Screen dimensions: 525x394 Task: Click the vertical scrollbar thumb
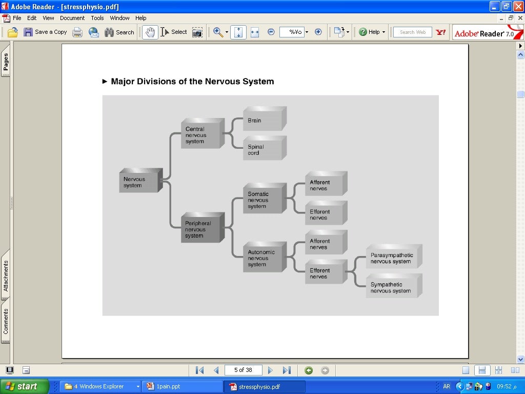(521, 94)
